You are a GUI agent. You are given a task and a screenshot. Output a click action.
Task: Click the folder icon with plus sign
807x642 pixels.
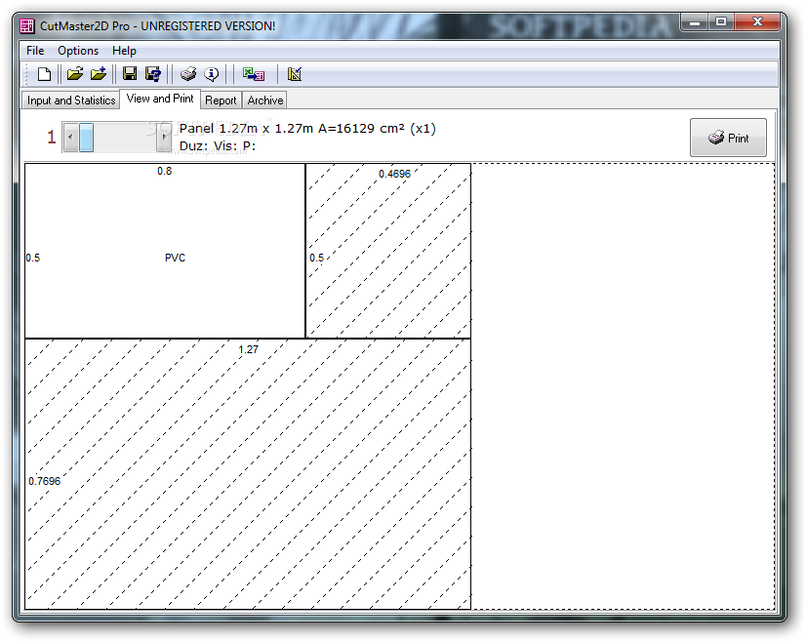point(99,74)
